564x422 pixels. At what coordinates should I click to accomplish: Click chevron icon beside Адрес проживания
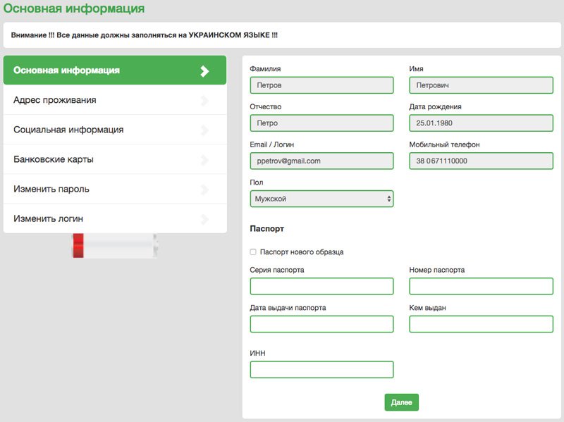(x=204, y=101)
